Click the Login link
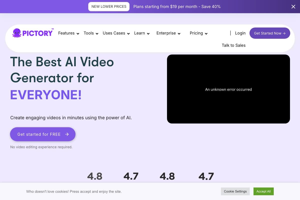Viewport: 300px width, 200px height. click(240, 33)
